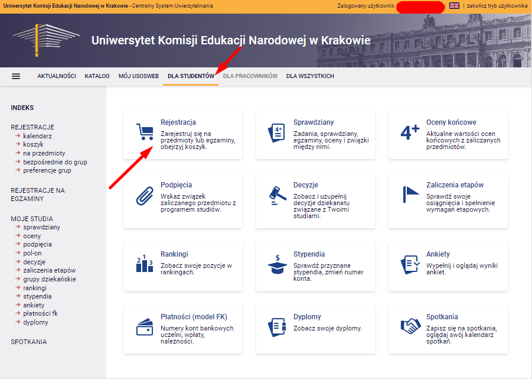Click the shopping cart Rejestracja icon
This screenshot has width=532, height=379.
click(x=144, y=132)
